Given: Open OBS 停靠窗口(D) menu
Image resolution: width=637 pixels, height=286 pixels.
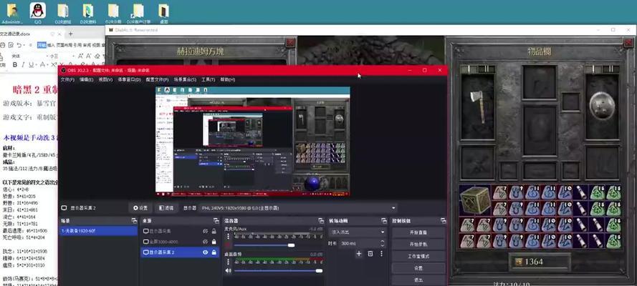Looking at the screenshot, I should pos(129,79).
